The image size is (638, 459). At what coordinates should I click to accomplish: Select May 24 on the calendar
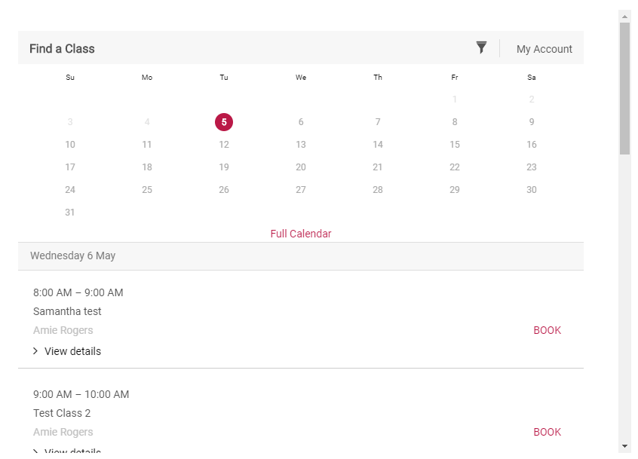(70, 189)
